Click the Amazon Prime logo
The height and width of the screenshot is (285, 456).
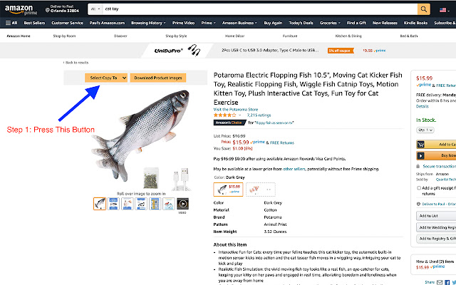click(21, 9)
